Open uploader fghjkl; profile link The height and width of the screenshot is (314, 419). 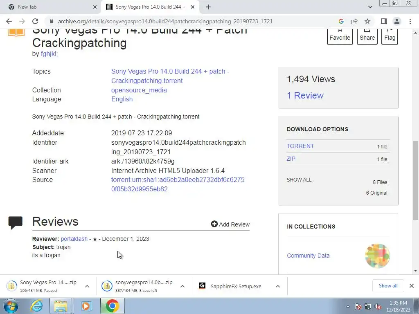tap(50, 54)
